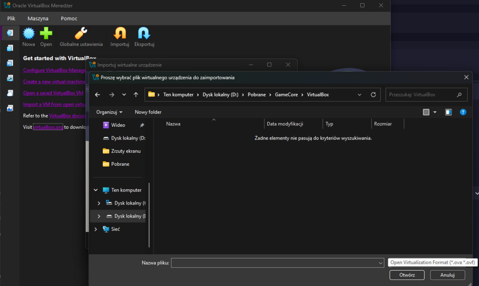
Task: Click the Eksportuj toolbar icon
Action: 144,34
